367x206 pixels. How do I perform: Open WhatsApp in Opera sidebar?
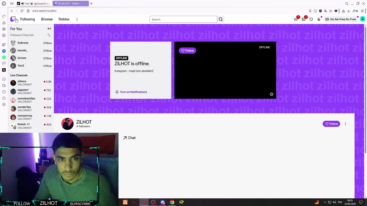click(4, 57)
